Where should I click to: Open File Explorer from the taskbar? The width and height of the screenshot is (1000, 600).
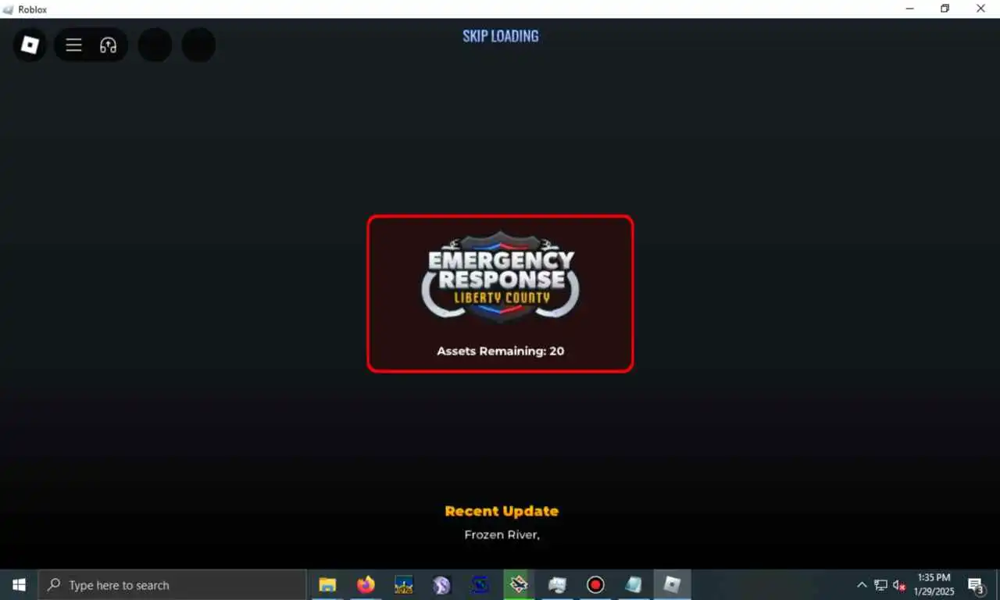pyautogui.click(x=327, y=584)
